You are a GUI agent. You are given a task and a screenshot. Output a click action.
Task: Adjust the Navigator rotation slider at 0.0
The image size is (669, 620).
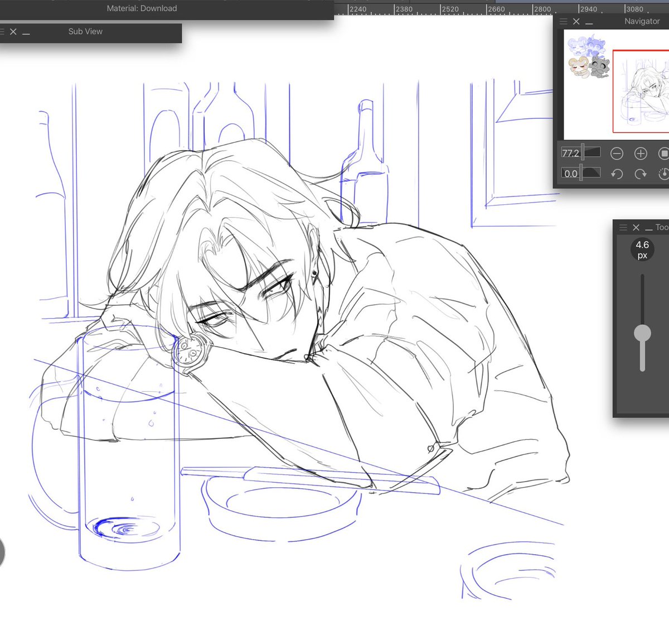pyautogui.click(x=581, y=174)
